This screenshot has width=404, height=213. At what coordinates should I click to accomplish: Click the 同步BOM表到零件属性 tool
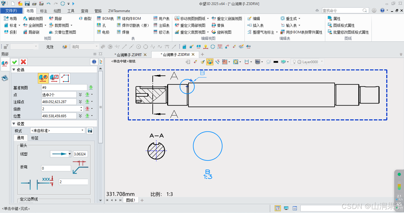click(x=302, y=32)
